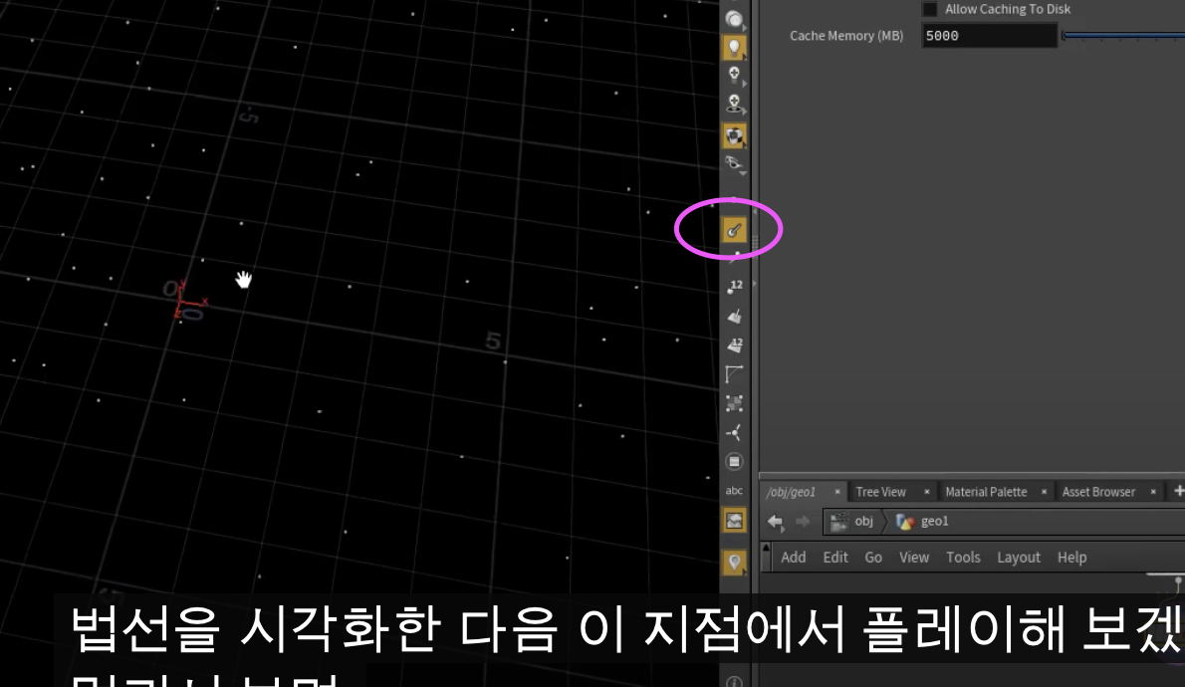
Task: Select high quality lighting with shadows icon
Action: click(733, 104)
